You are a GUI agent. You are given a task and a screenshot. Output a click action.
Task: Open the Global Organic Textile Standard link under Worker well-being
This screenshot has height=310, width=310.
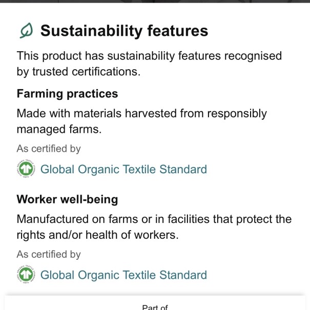click(123, 275)
